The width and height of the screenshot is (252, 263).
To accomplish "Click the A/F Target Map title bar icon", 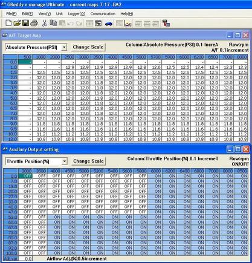I will (x=4, y=36).
